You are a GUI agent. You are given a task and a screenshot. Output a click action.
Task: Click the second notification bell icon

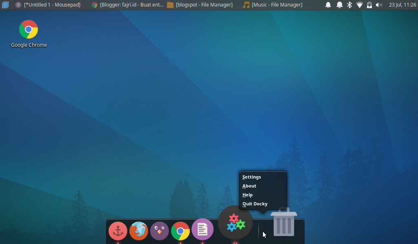point(339,5)
